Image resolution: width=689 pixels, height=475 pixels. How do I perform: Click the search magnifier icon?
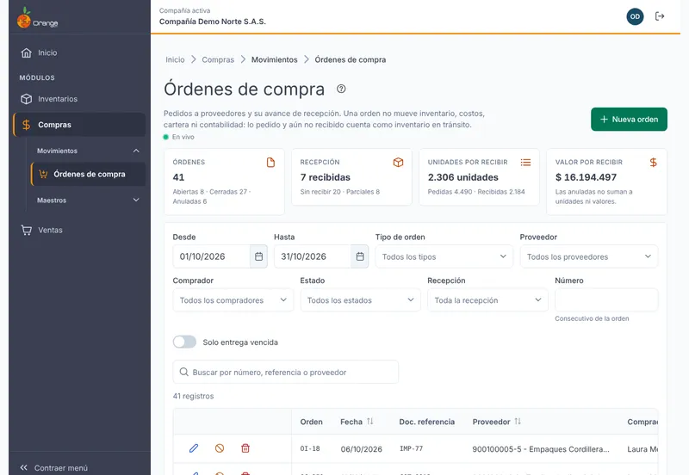pyautogui.click(x=184, y=373)
